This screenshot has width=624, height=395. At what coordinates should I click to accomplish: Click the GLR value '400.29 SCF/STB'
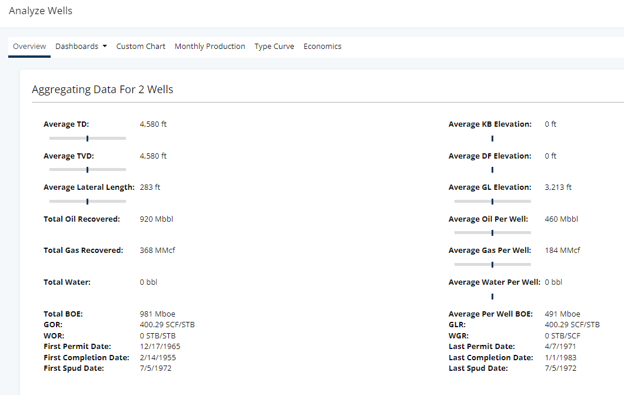pyautogui.click(x=572, y=324)
